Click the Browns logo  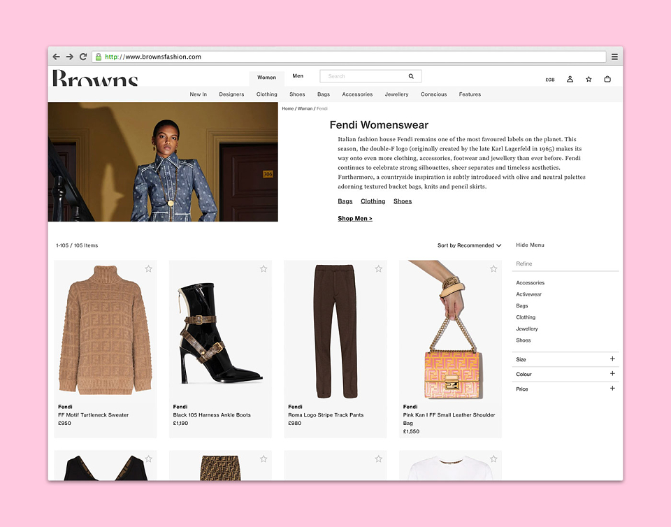(x=95, y=78)
